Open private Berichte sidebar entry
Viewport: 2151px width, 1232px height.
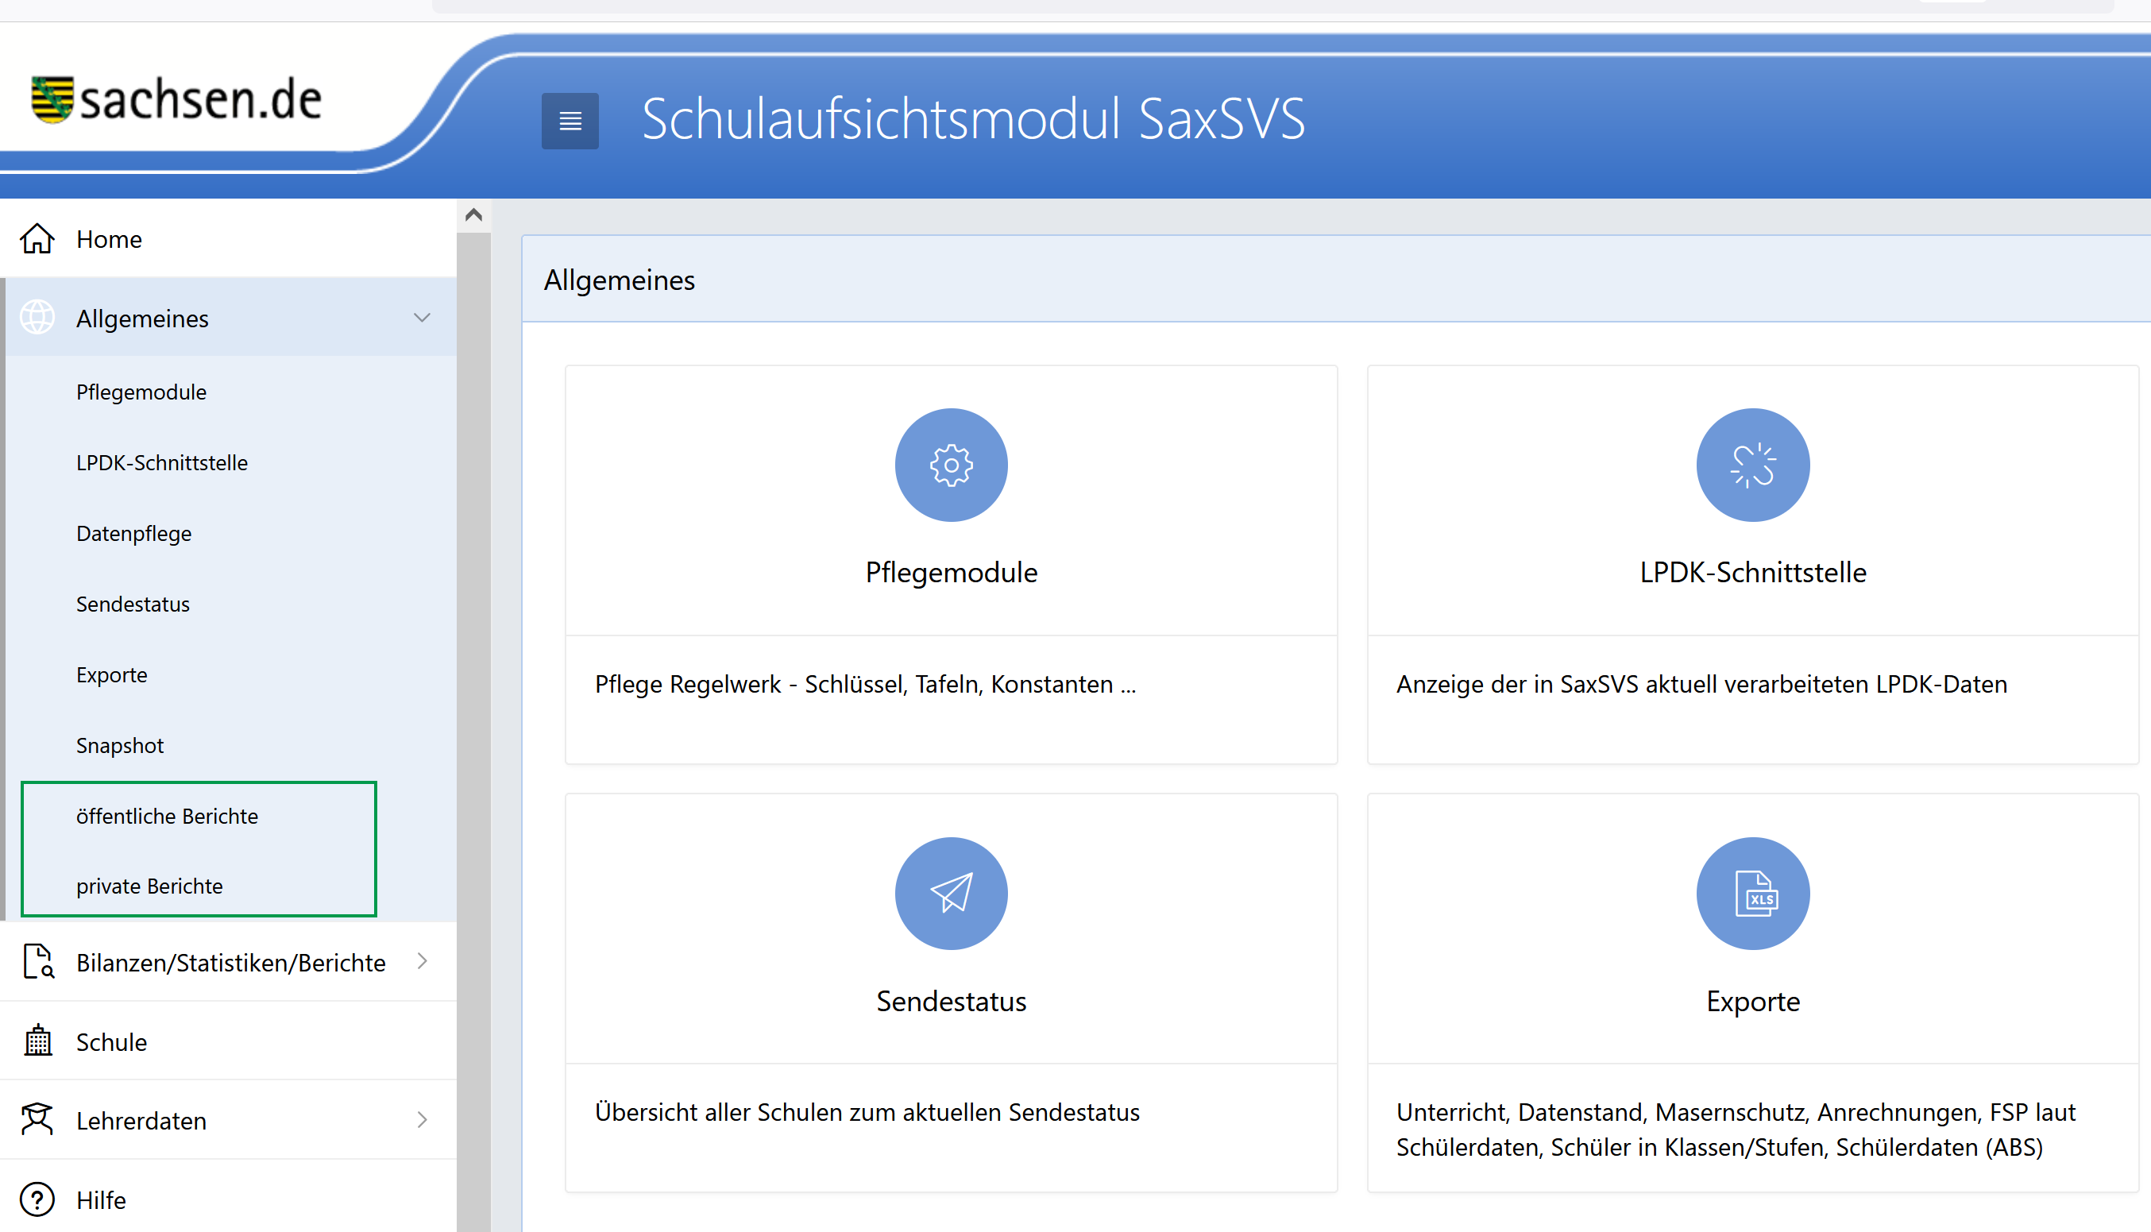pos(149,886)
